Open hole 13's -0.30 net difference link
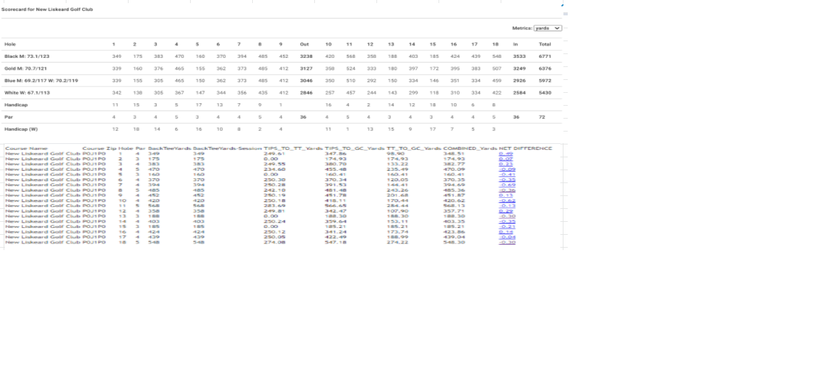The height and width of the screenshot is (365, 823). (507, 216)
